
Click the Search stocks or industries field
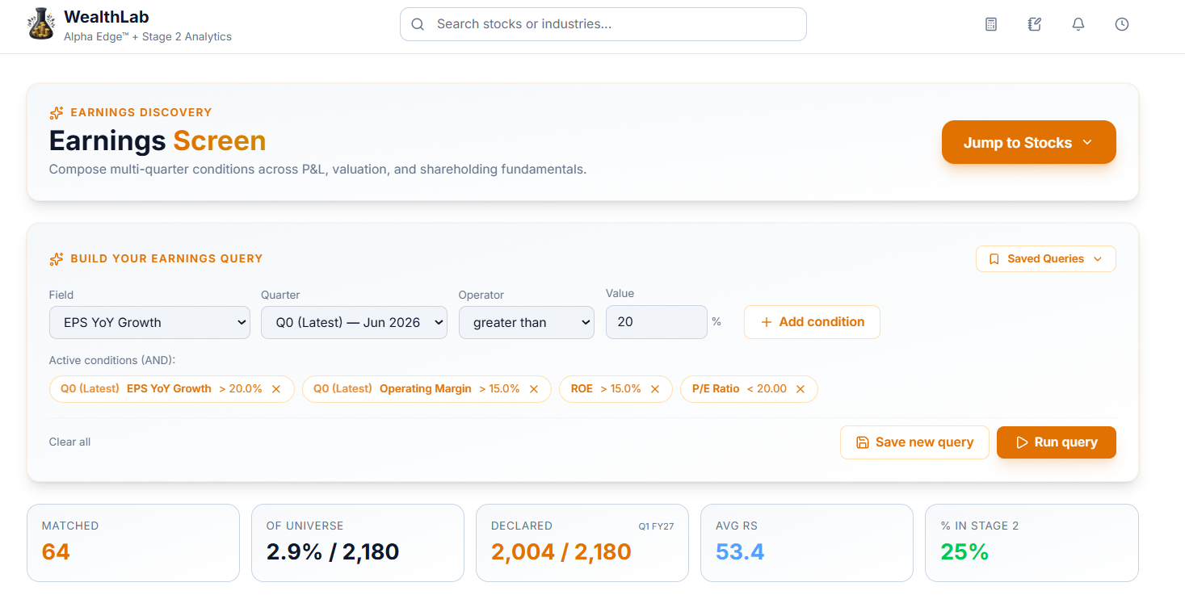point(603,24)
